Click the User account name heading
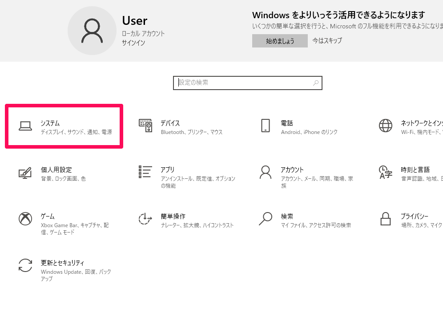Screen dimensions: 443x327 pos(135,20)
